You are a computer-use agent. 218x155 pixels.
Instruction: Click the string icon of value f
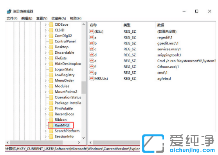coord(91,67)
